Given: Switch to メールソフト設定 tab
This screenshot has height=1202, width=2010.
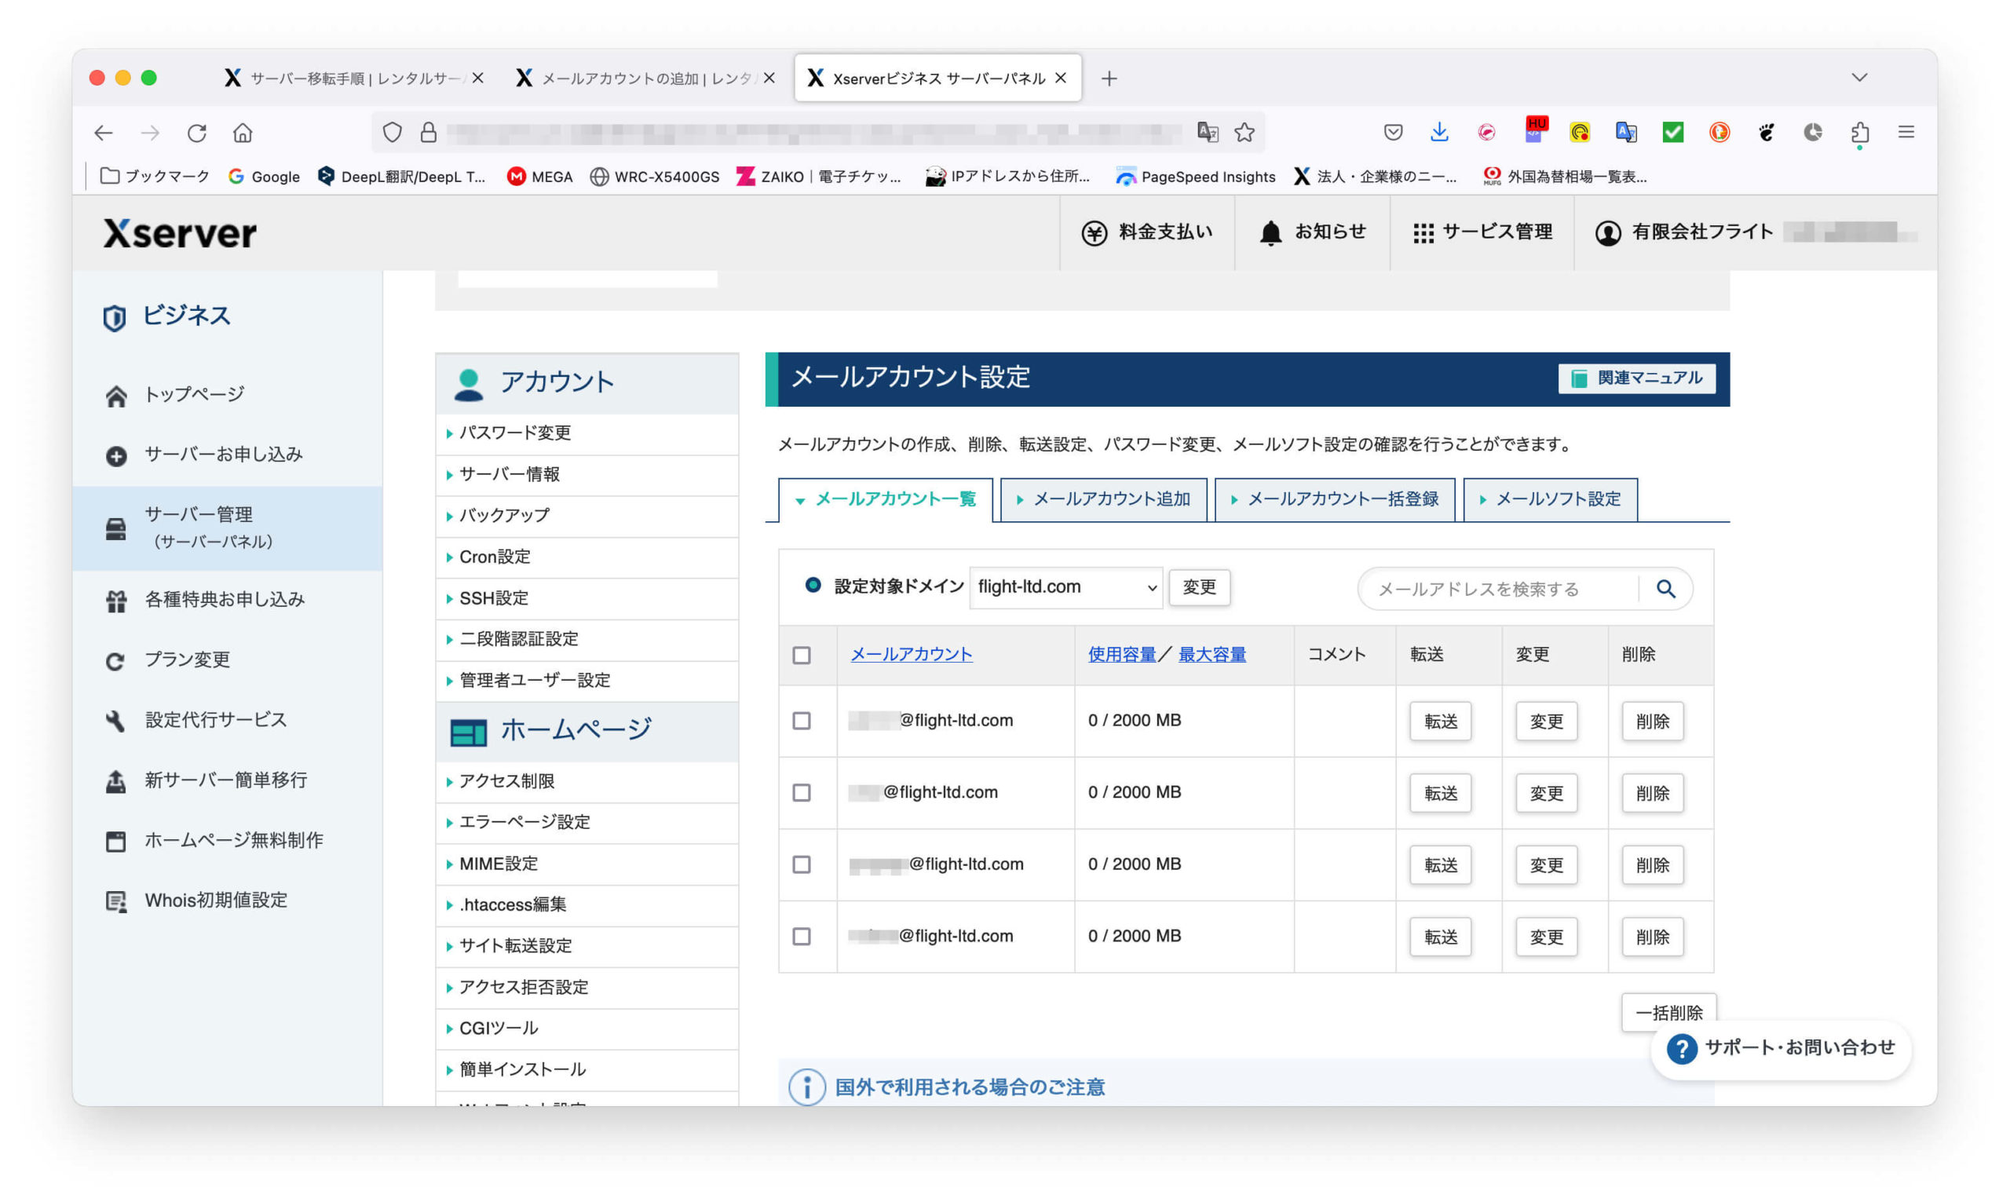Looking at the screenshot, I should (1550, 500).
